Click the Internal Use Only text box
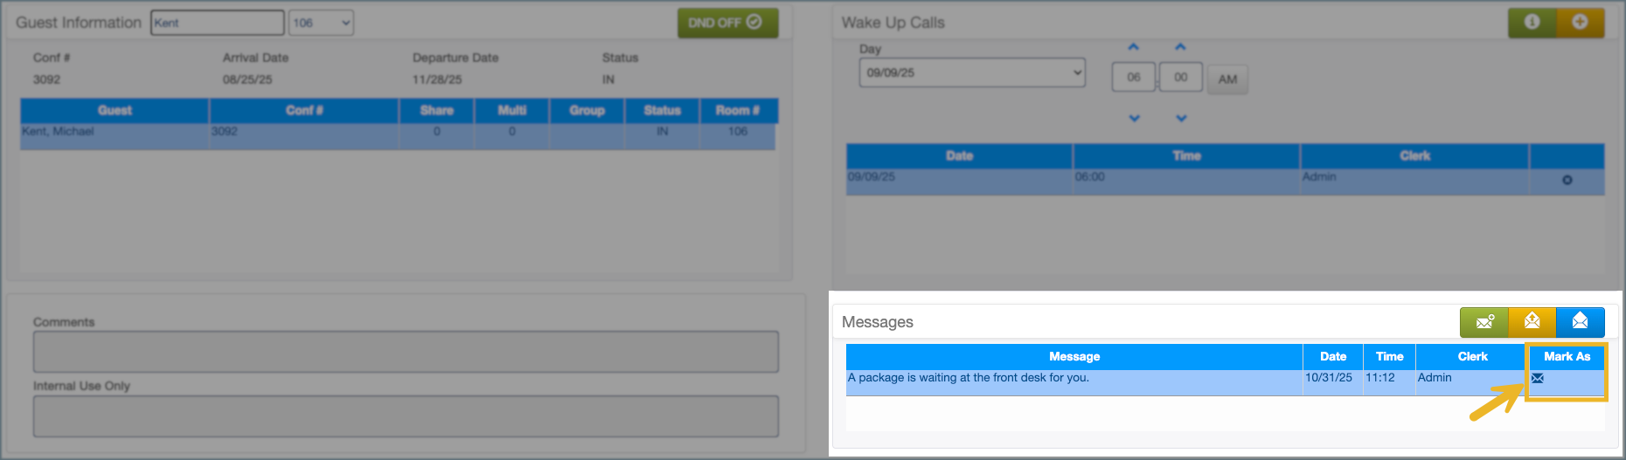Screen dimensions: 1626x460 pos(406,416)
